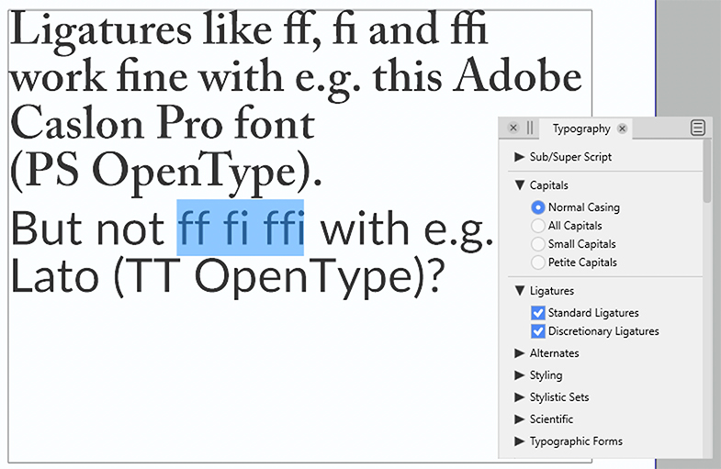Open the Styling section
This screenshot has height=469, width=721.
520,375
